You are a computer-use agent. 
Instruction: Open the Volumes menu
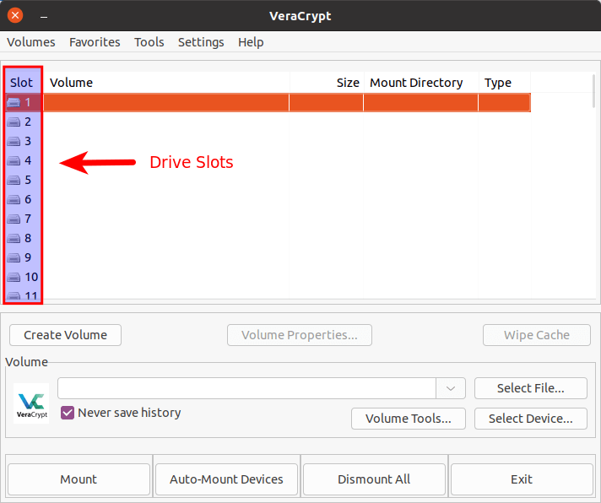[31, 42]
